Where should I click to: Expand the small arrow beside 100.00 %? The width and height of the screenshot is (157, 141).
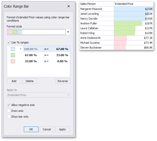coord(21,49)
